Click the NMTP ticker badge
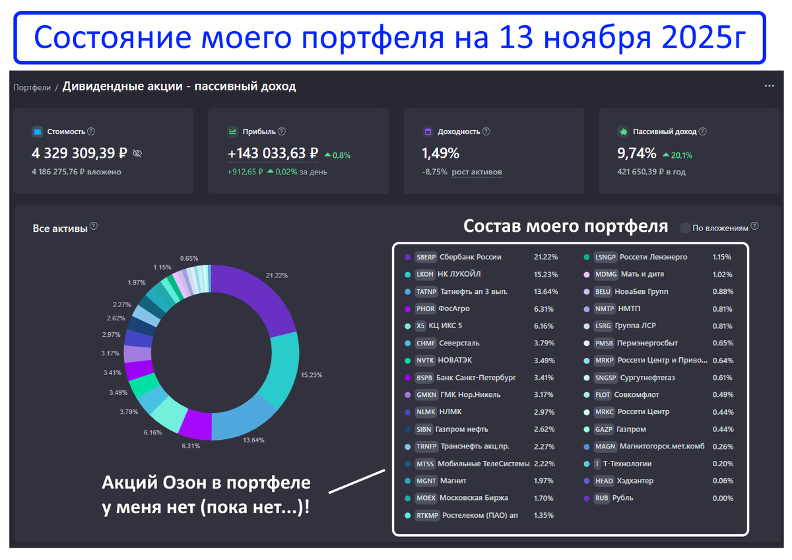792x560 pixels. tap(605, 308)
